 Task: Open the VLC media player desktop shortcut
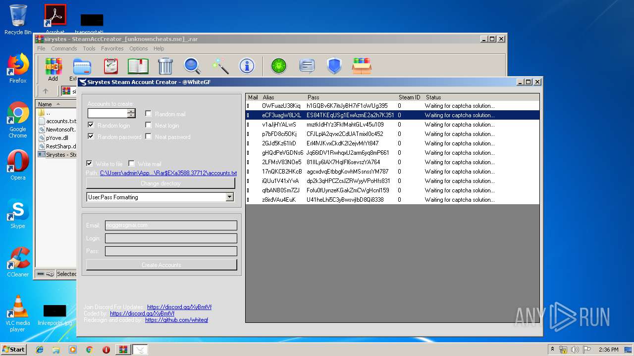pyautogui.click(x=18, y=313)
